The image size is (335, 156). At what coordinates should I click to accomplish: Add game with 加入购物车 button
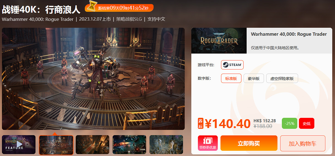tap(303, 143)
